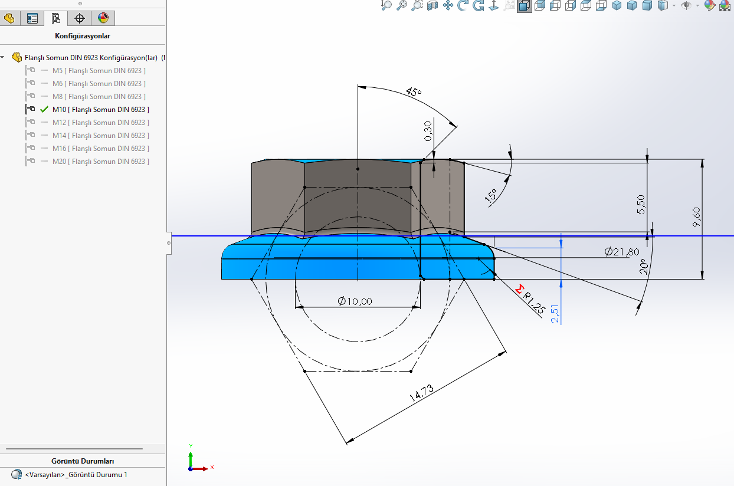Select the M14 configuration
Image resolution: width=734 pixels, height=486 pixels.
[100, 136]
